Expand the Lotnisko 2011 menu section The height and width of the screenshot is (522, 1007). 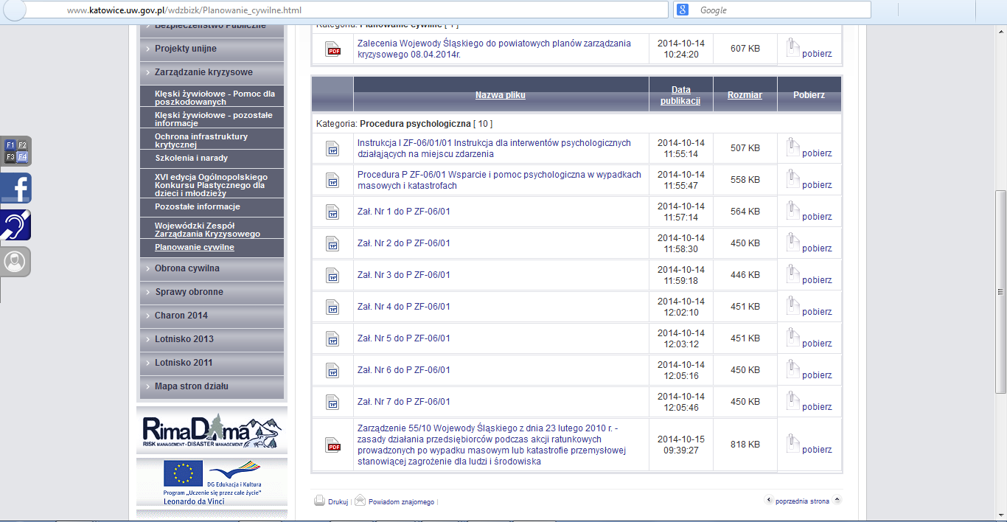click(211, 363)
